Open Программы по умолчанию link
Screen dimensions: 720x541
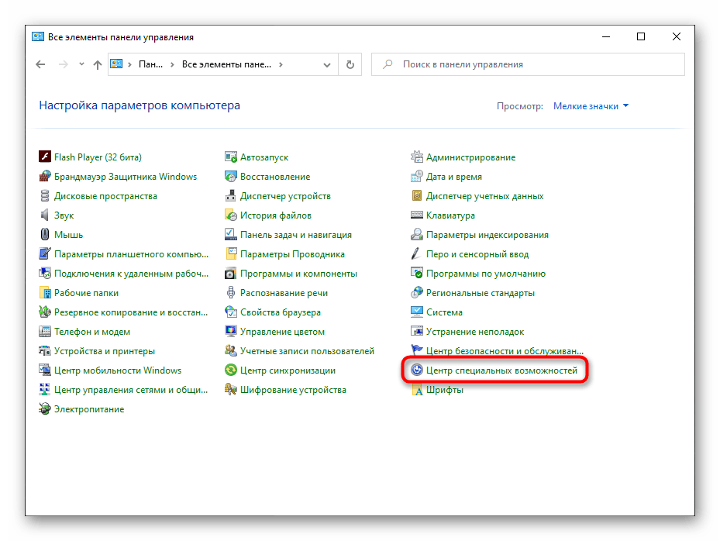pyautogui.click(x=486, y=274)
